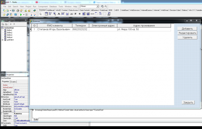Click the Закрыть button
This screenshot has width=202, height=129.
[x=188, y=103]
